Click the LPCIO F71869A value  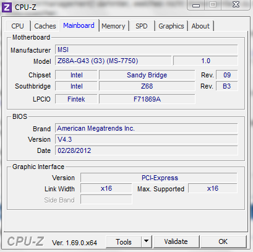147,99
